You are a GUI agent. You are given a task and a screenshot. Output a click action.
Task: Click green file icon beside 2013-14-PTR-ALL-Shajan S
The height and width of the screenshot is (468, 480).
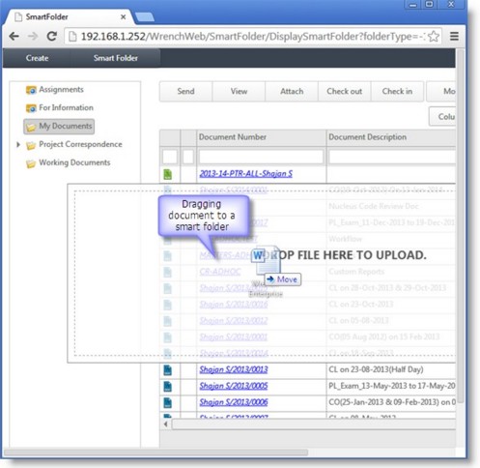[x=167, y=174]
